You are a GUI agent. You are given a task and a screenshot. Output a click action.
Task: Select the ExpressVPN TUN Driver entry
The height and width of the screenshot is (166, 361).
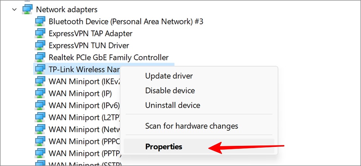point(89,45)
